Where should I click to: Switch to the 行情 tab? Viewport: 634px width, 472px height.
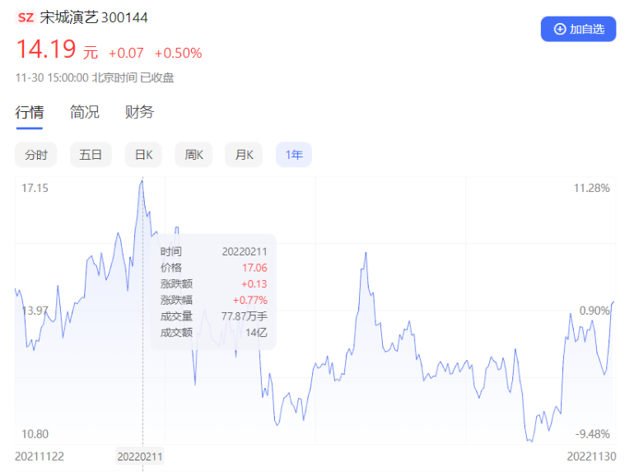(x=30, y=113)
